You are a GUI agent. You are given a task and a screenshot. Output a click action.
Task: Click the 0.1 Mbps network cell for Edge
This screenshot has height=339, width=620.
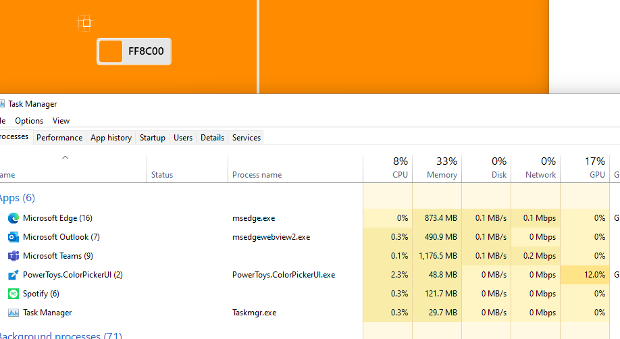536,218
